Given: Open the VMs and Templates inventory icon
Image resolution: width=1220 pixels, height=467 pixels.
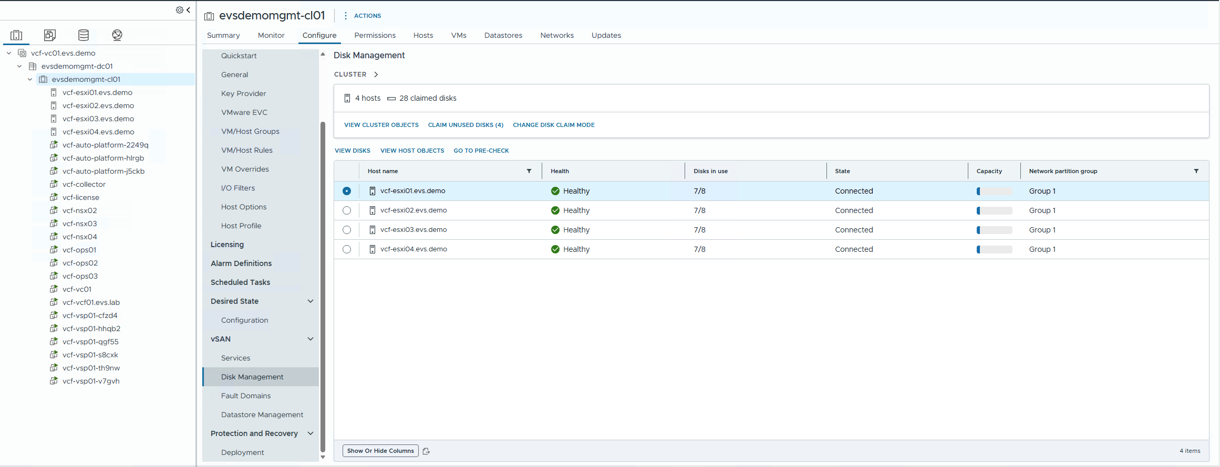Looking at the screenshot, I should 50,35.
